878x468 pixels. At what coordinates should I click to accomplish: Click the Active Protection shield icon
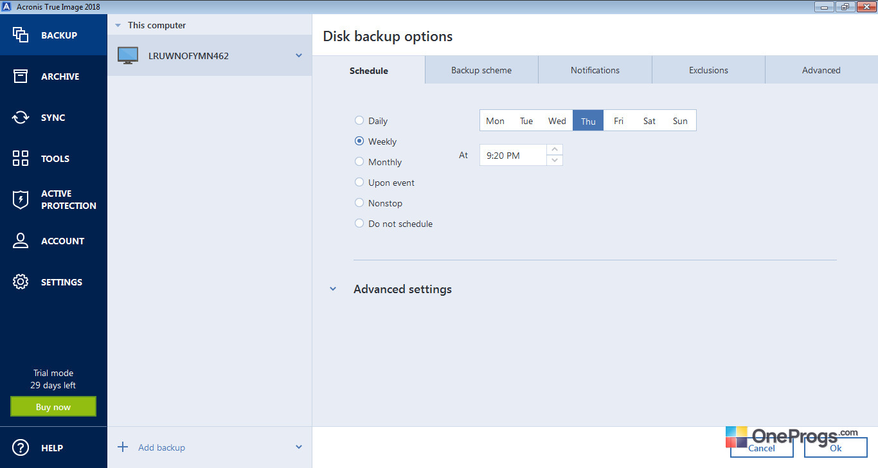click(x=21, y=200)
